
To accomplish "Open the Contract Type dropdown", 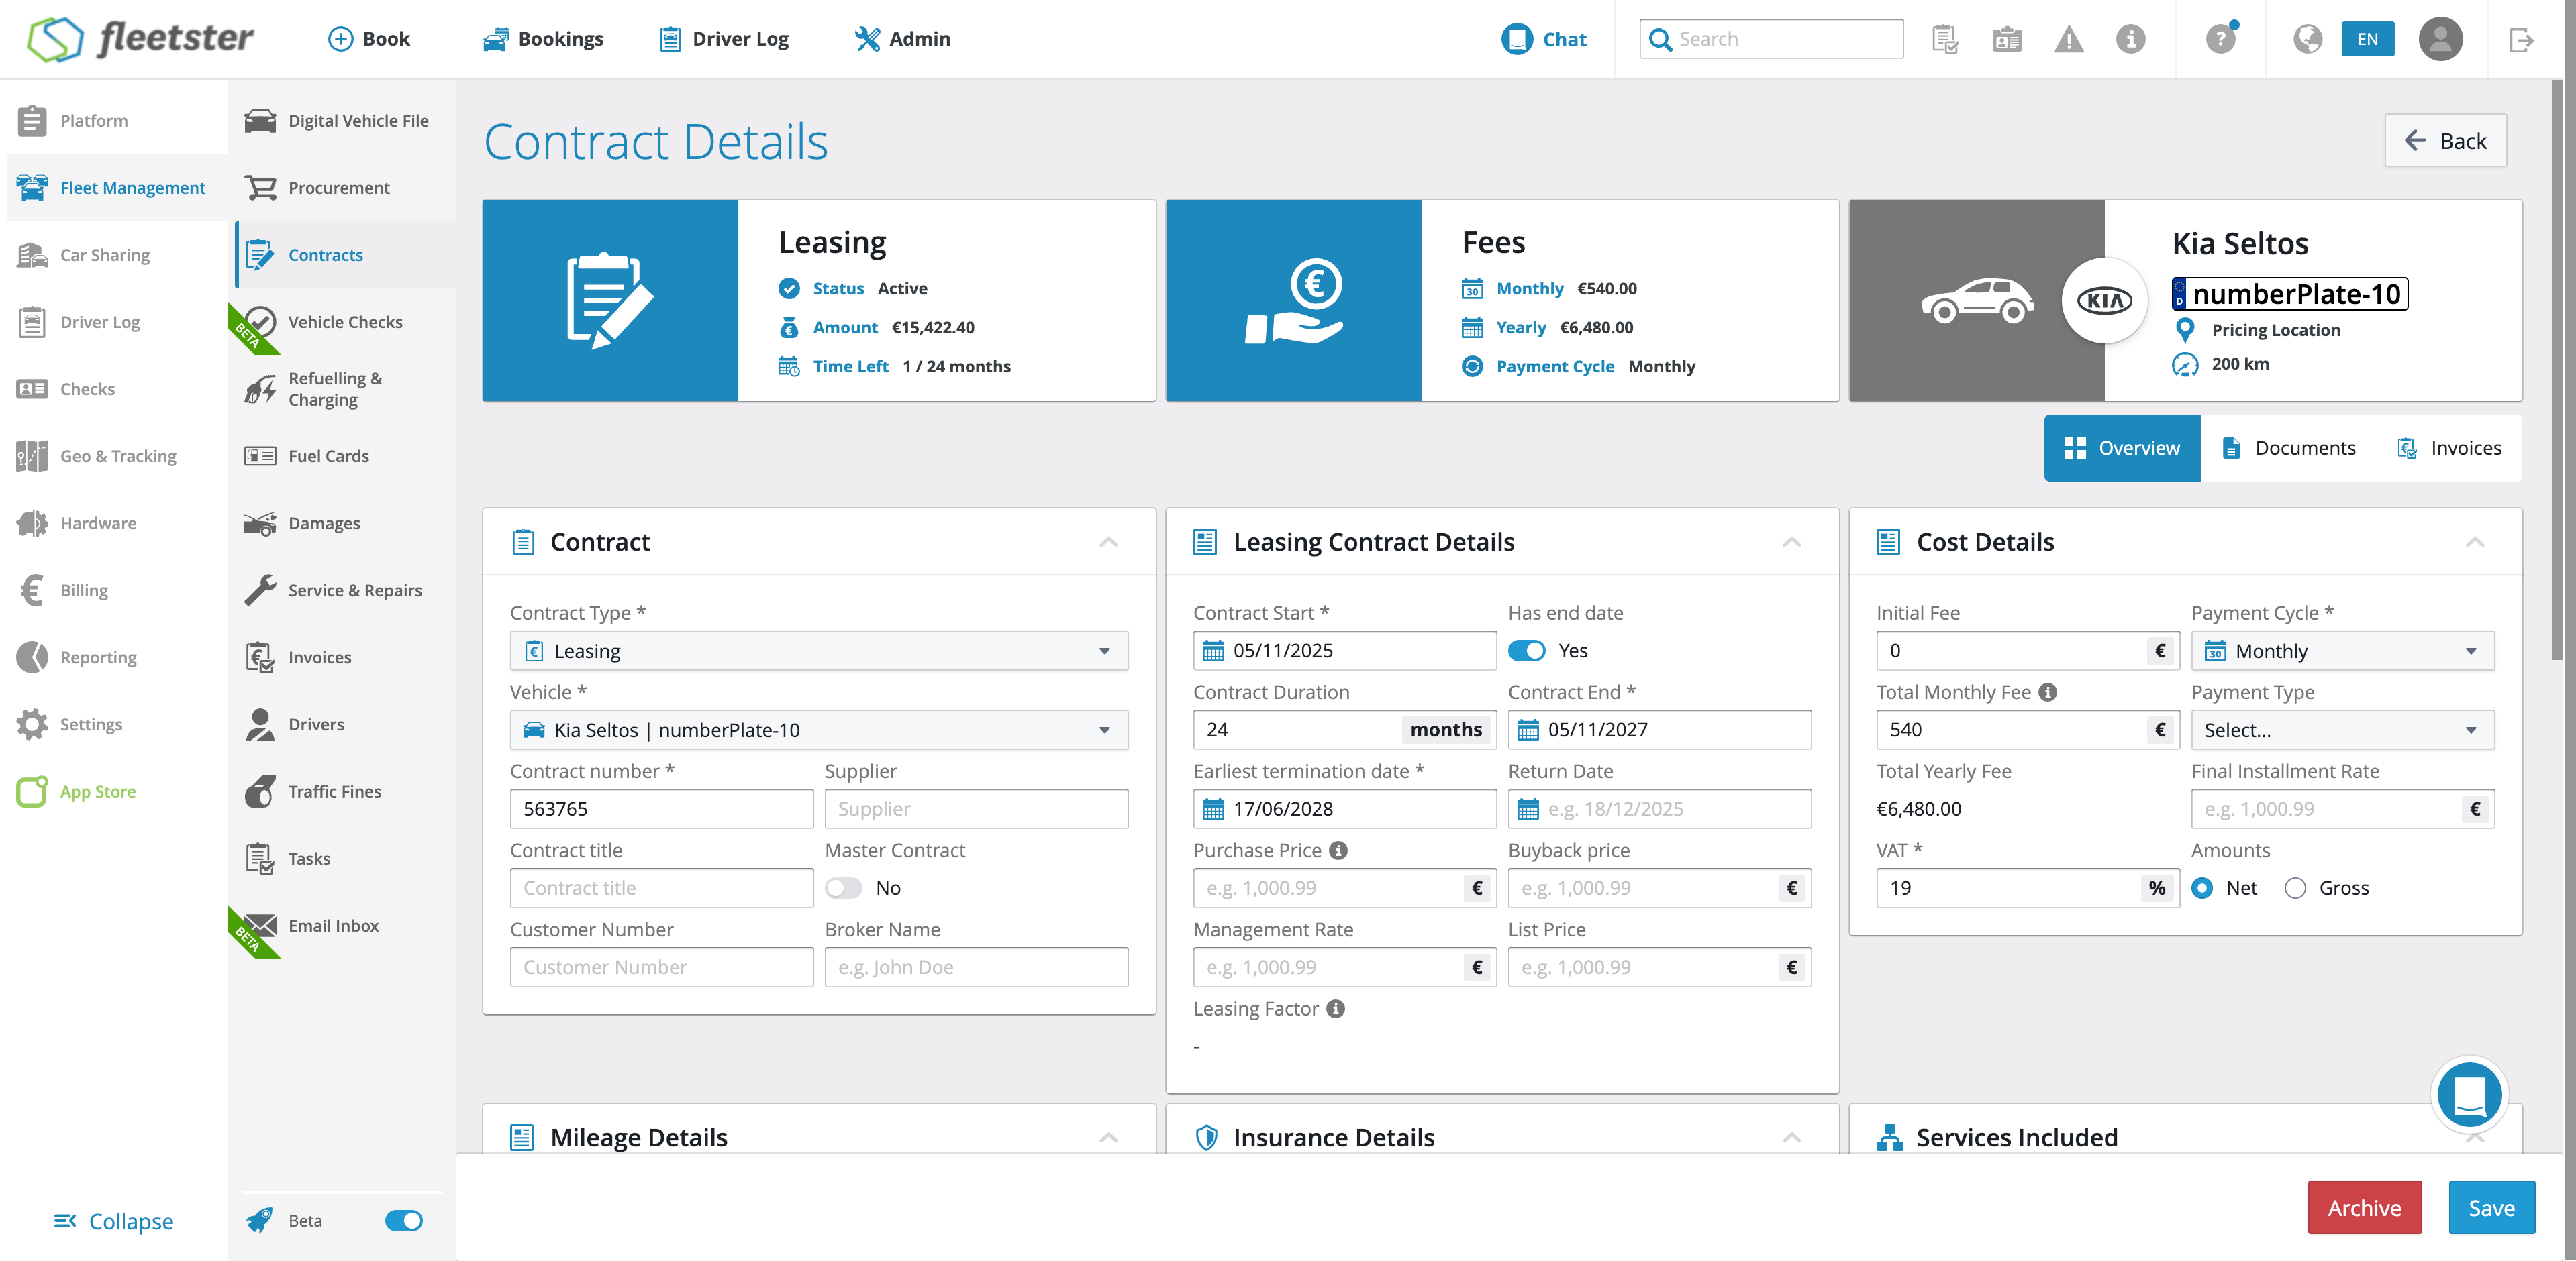I will 818,651.
